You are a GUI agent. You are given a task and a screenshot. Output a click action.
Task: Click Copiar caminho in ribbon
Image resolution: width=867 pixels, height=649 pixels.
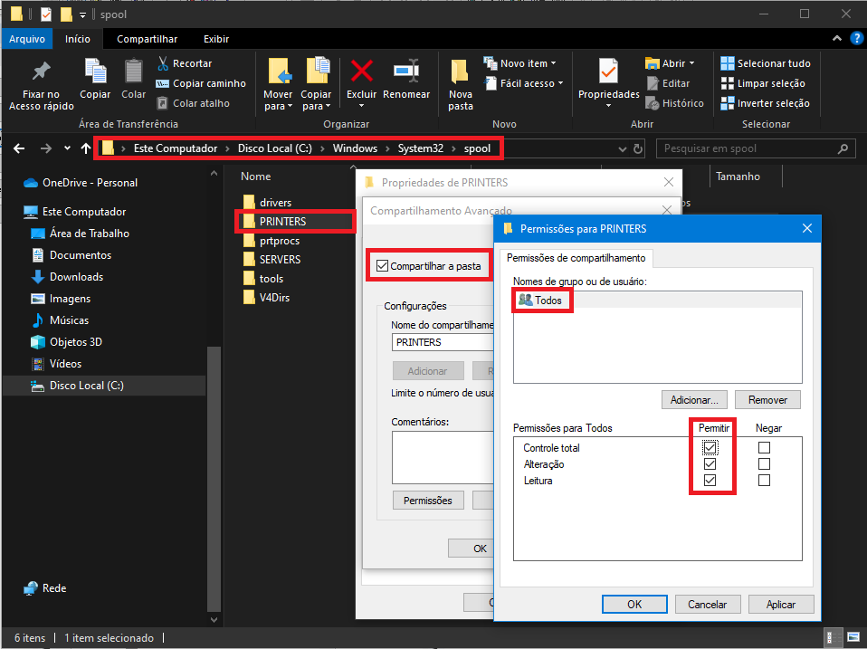(201, 83)
